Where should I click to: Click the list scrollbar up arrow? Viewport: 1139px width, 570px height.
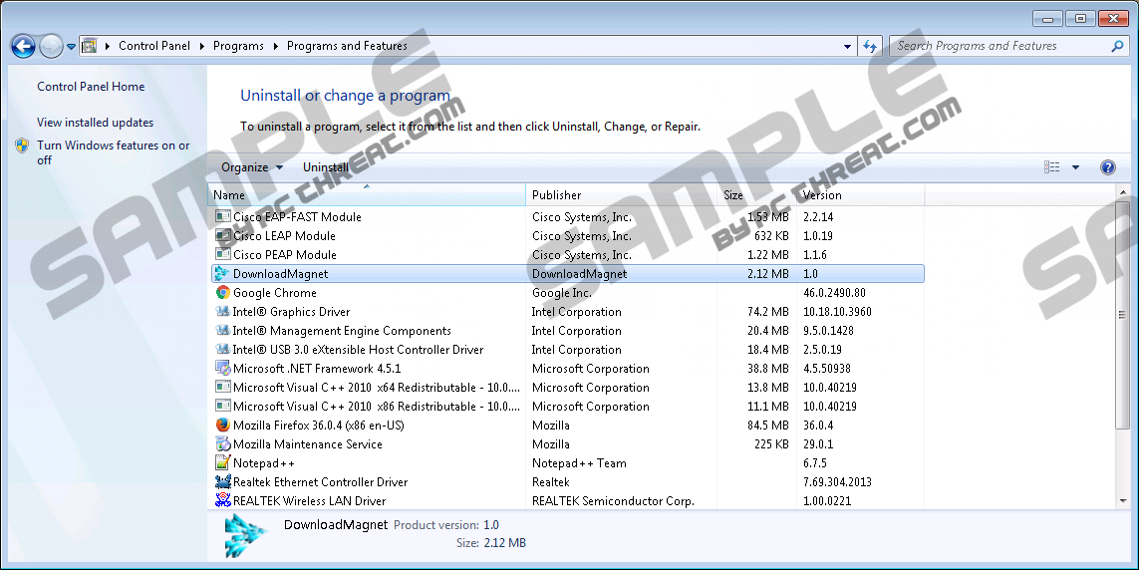[x=1123, y=192]
